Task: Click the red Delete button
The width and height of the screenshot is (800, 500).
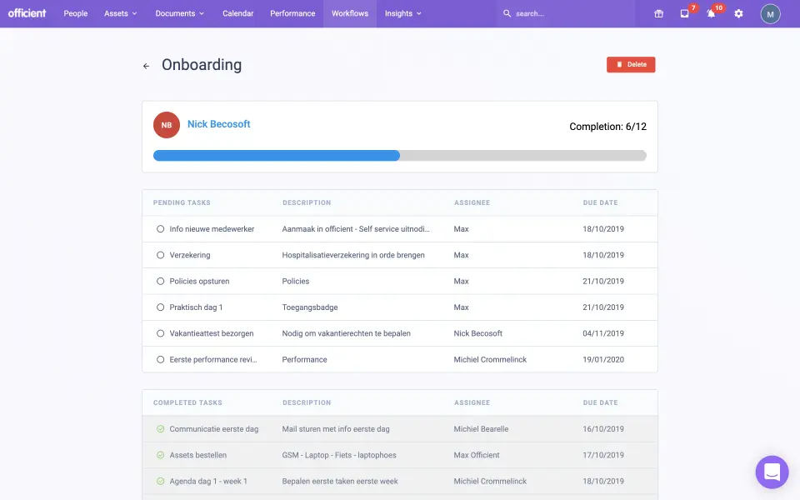Action: tap(631, 65)
